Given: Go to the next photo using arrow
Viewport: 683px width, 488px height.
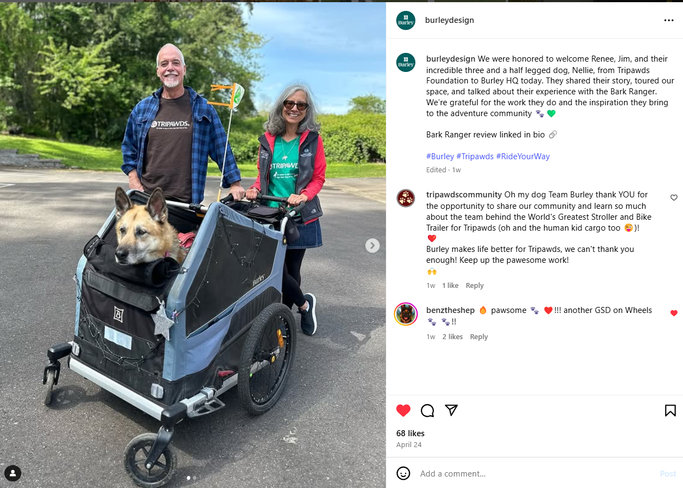Looking at the screenshot, I should point(372,245).
